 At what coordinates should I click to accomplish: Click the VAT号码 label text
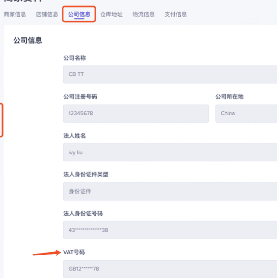click(x=74, y=252)
